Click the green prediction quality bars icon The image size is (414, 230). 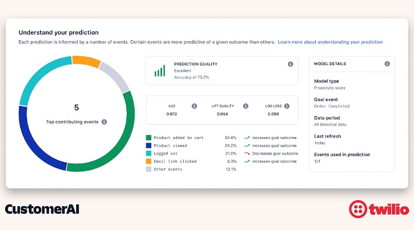(160, 71)
